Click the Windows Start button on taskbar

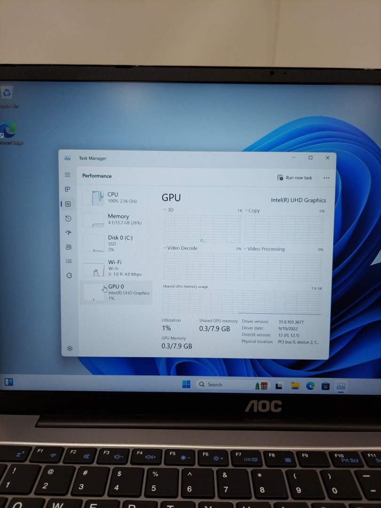(x=186, y=384)
